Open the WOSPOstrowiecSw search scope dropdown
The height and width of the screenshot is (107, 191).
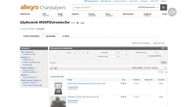(148, 7)
